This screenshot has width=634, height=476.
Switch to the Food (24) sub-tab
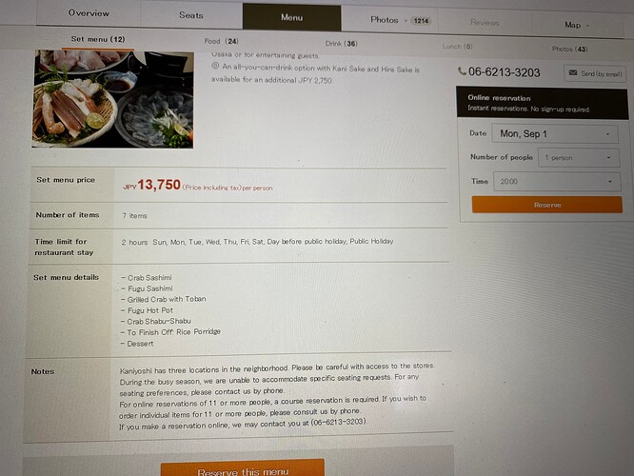(221, 41)
